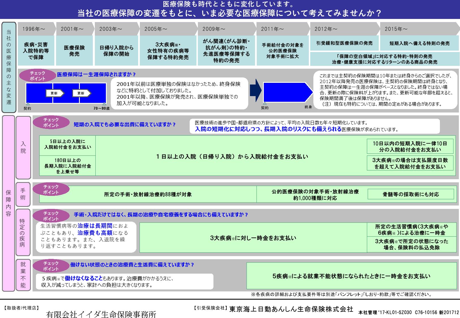This screenshot has height=318, width=460.
Task: Click the チェックポイント oval beside 短期の入院でも必要な出費
Action: click(51, 122)
